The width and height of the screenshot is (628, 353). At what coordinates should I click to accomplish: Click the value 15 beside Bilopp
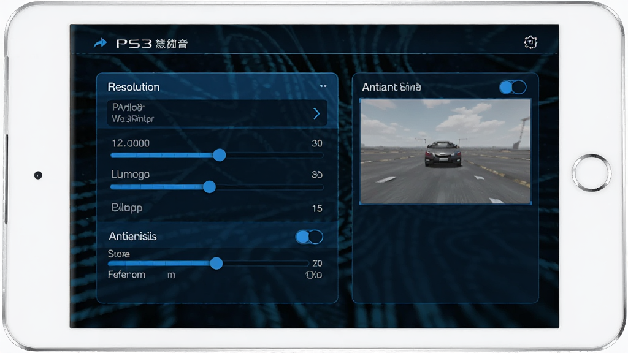(x=317, y=208)
